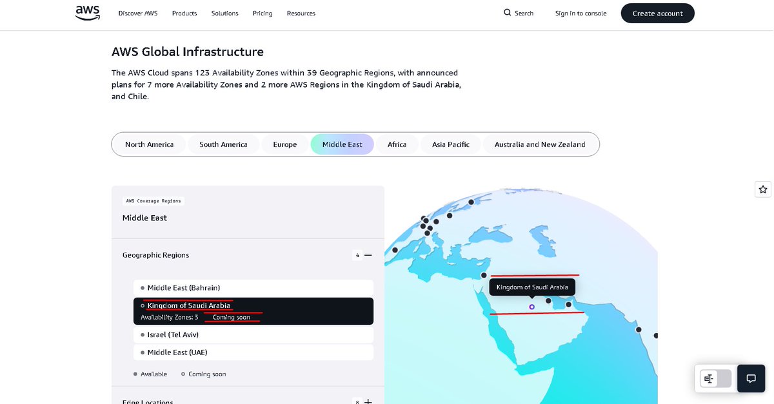
Task: Click Sign in to console link
Action: [580, 13]
